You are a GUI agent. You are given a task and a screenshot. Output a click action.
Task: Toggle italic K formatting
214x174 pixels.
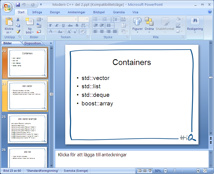[57, 25]
